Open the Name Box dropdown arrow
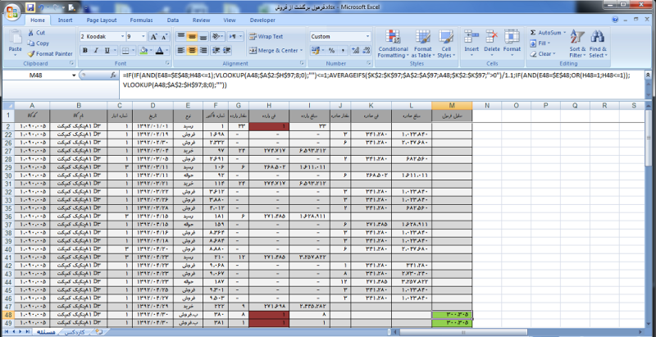 [x=74, y=75]
